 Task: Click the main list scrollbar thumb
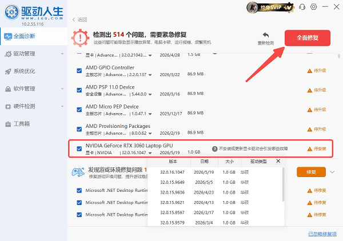pos(338,56)
